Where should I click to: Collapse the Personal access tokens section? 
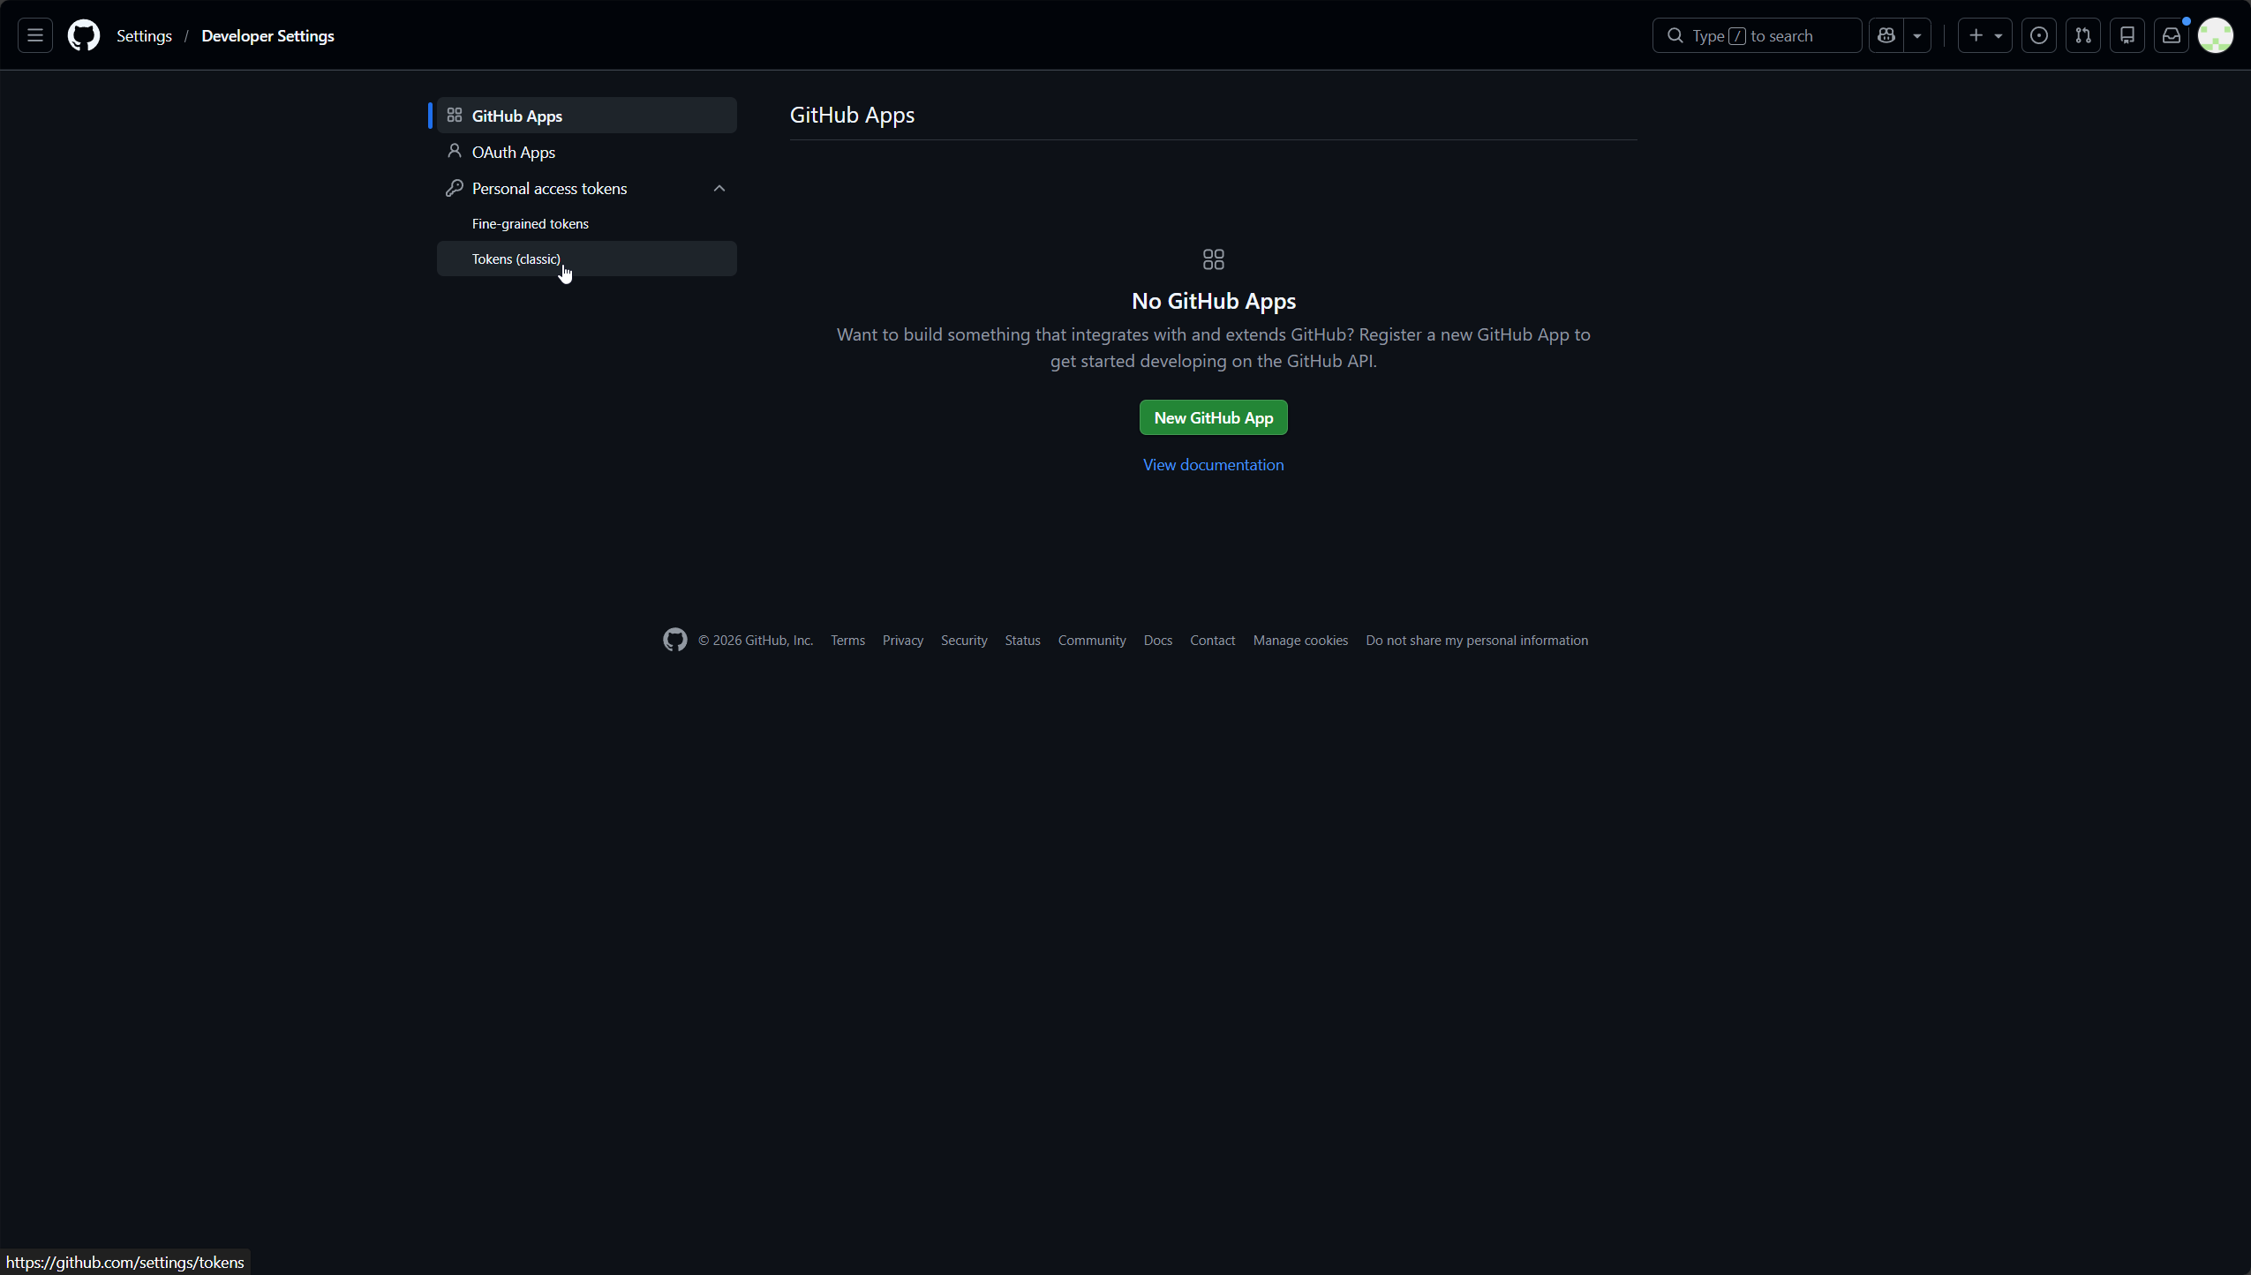pyautogui.click(x=719, y=188)
